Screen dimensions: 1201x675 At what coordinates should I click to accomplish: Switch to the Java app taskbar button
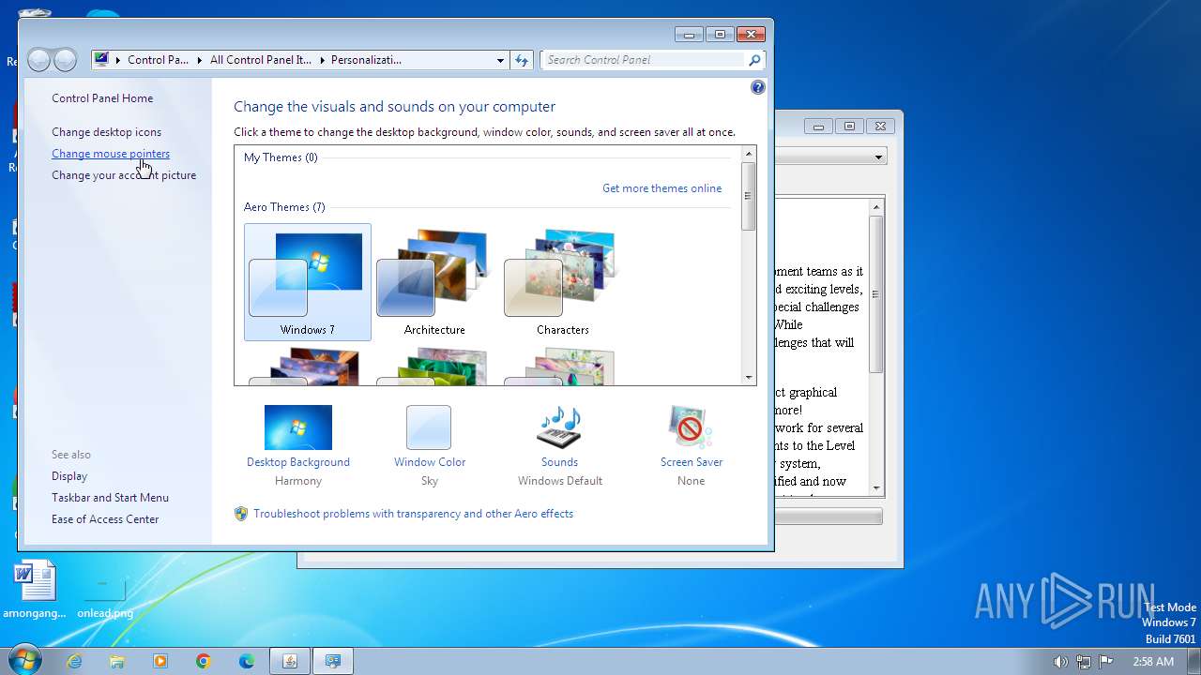click(x=290, y=661)
